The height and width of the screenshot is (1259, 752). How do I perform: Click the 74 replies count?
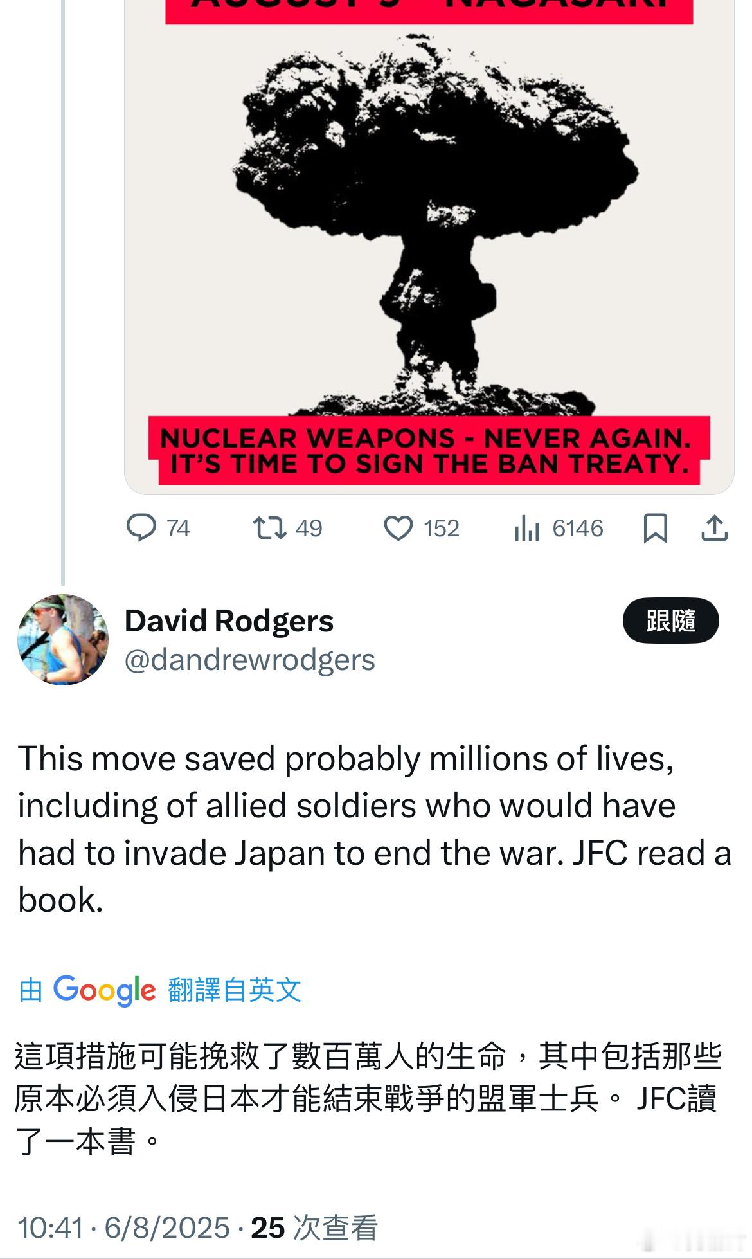click(x=178, y=529)
